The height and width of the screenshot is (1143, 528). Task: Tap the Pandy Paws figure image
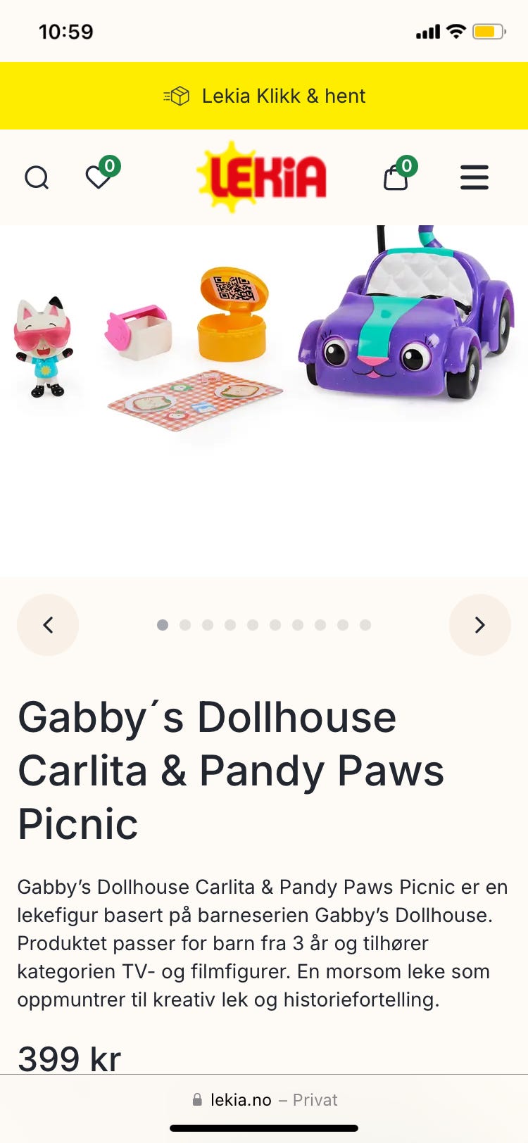(44, 346)
